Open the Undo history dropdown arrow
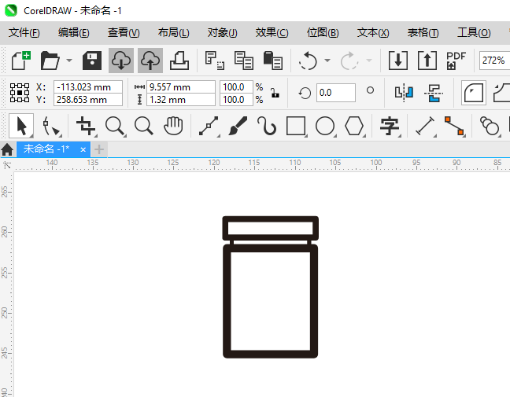510x397 pixels. (x=327, y=61)
